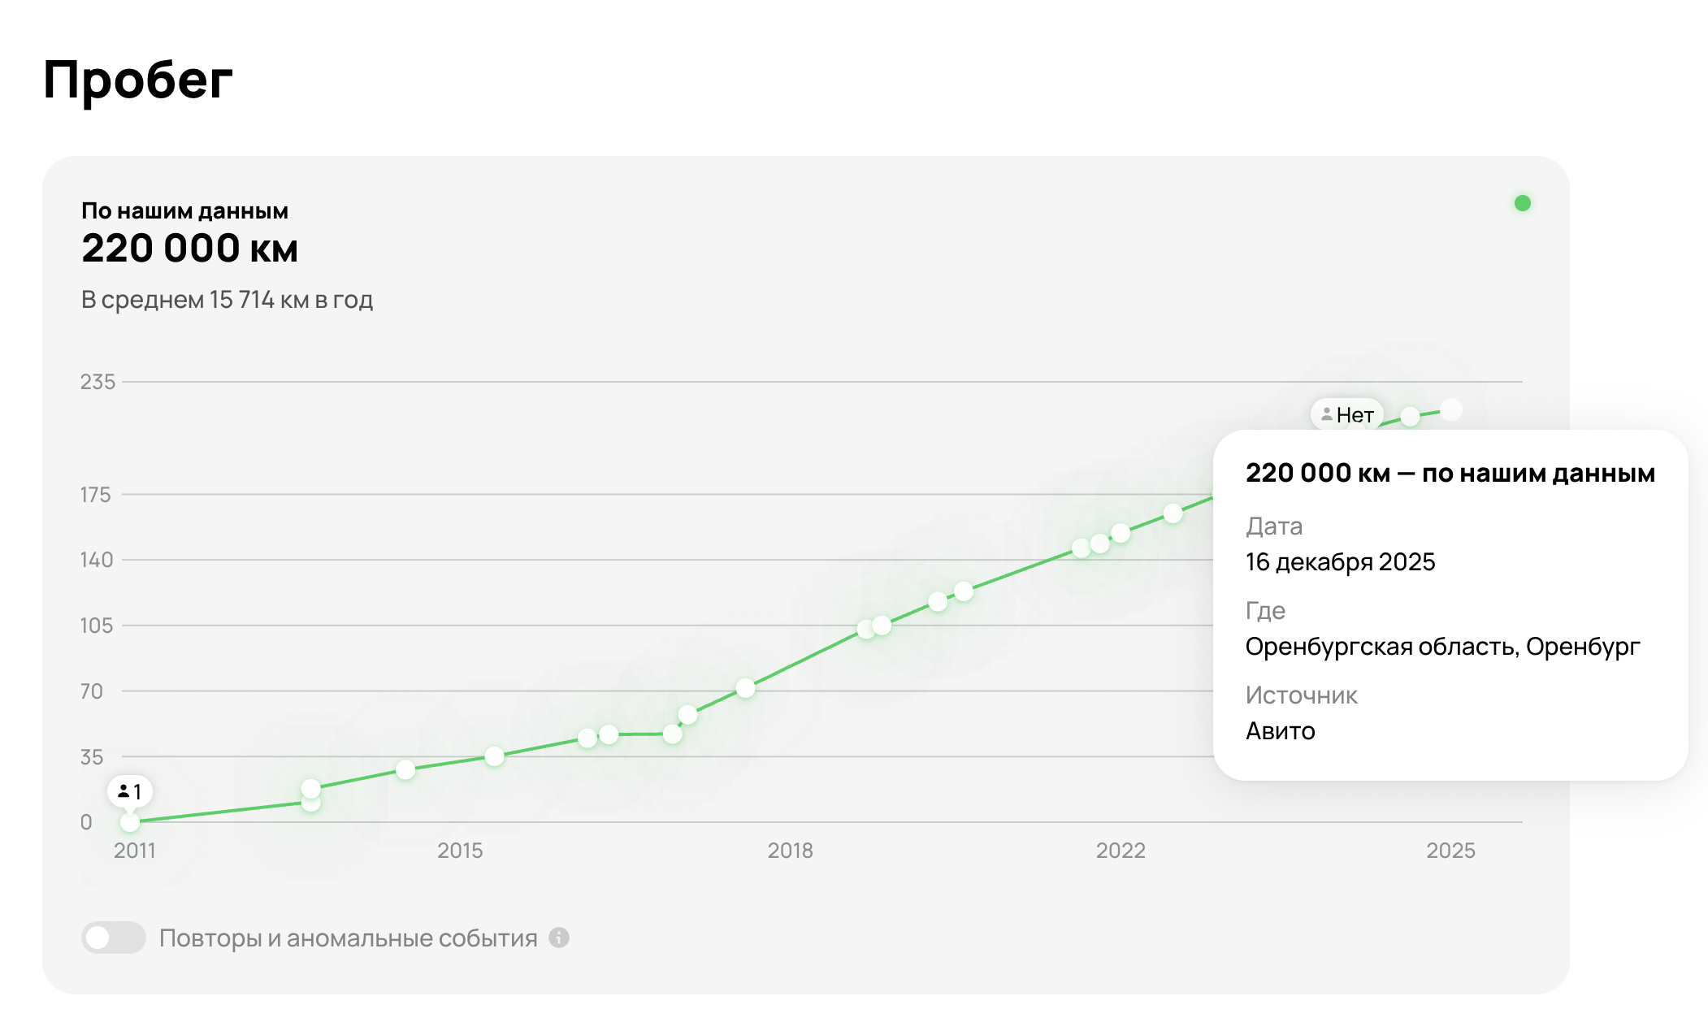This screenshot has width=1708, height=1035.
Task: Toggle the Повторы и аномальные события switch
Action: [113, 938]
